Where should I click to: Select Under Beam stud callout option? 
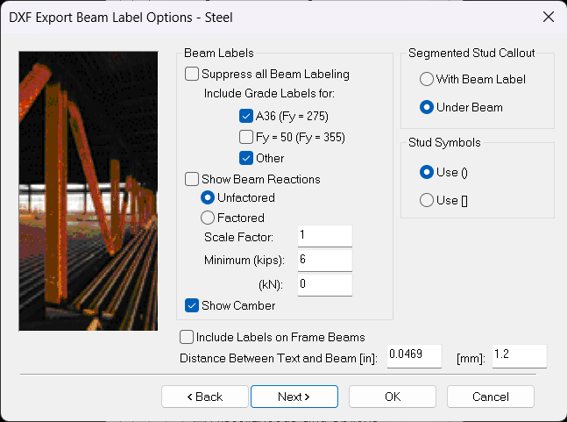(427, 107)
